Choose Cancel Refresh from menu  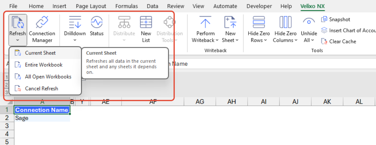[x=45, y=88]
